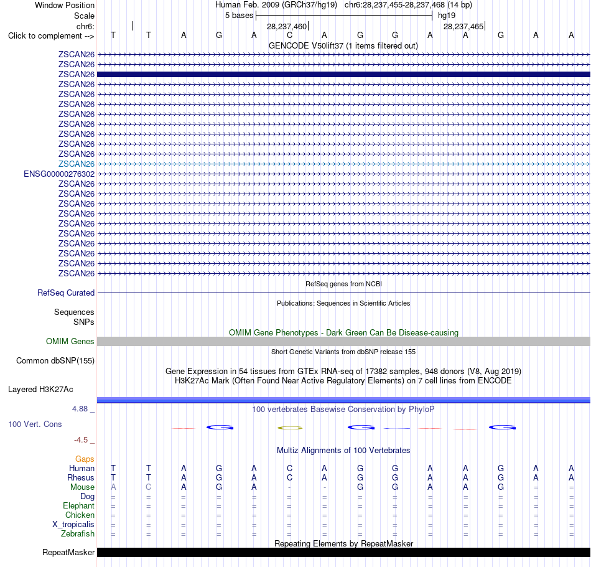Click the SNPs track label
Screen dimensions: 591x567
(84, 322)
